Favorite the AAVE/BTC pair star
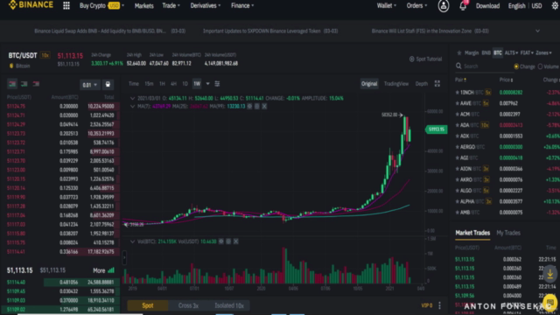Screen dimensions: 560x315 tap(457, 103)
